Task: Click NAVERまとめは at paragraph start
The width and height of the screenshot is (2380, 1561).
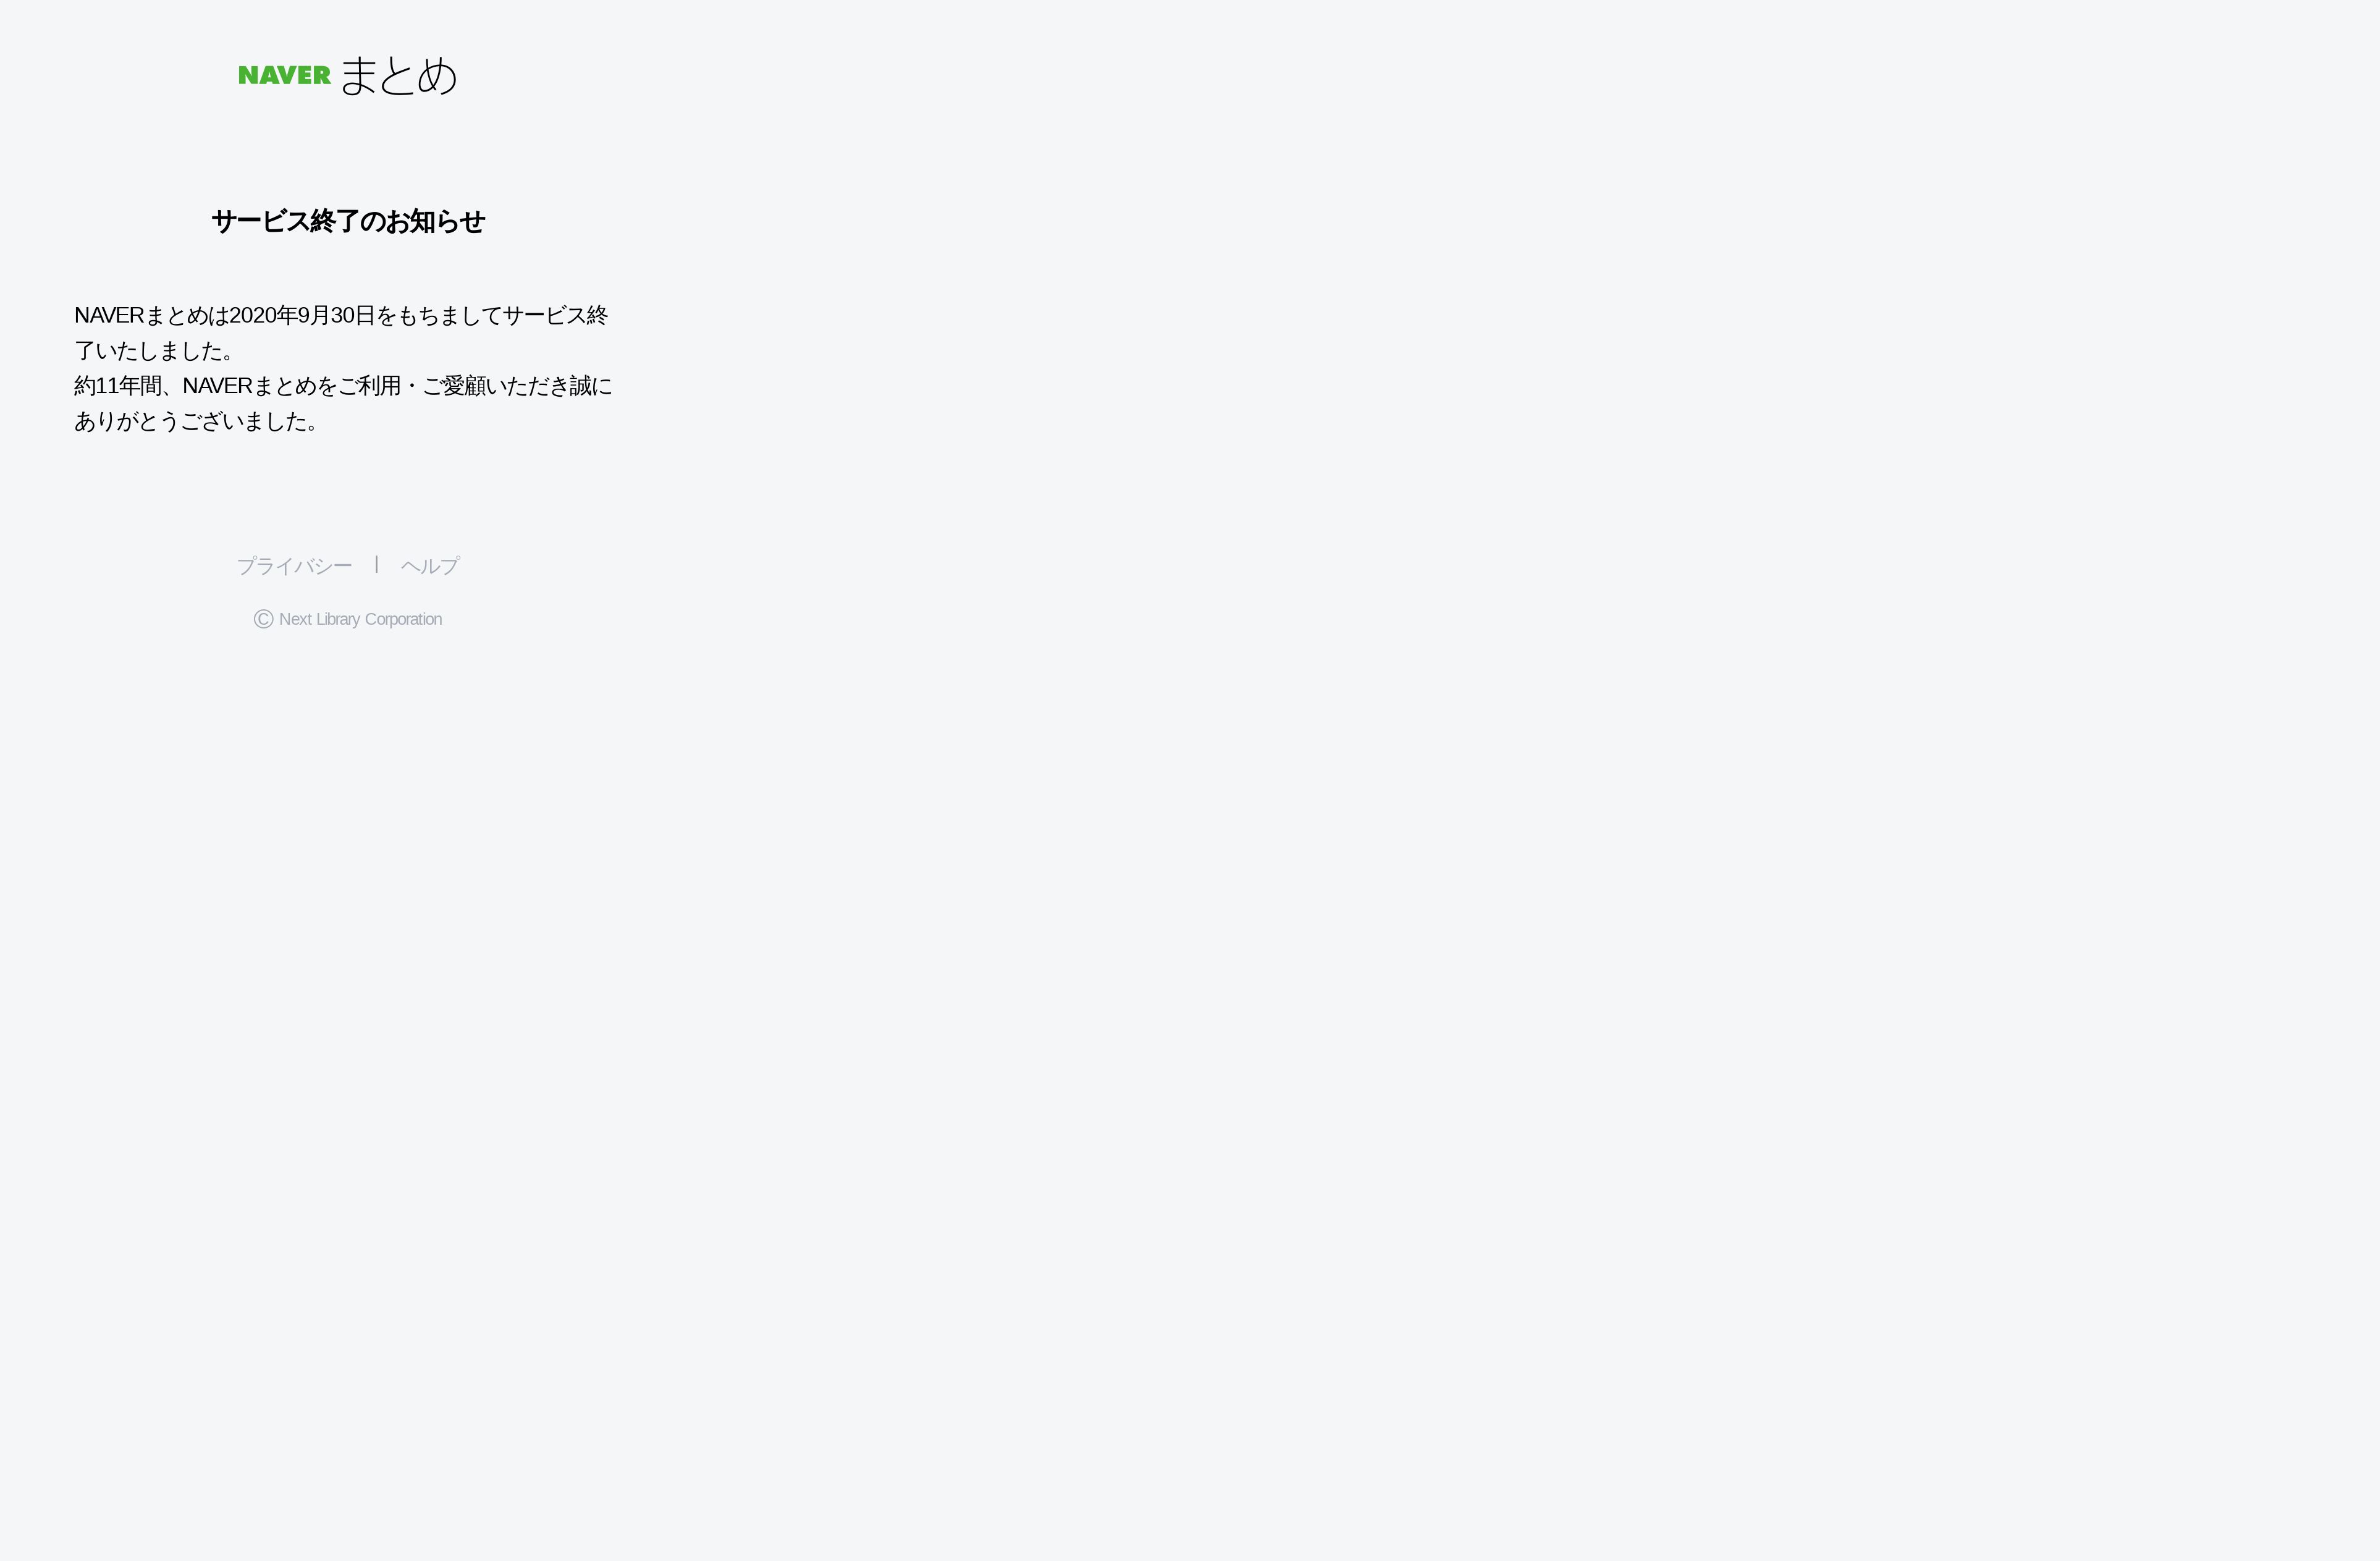Action: (x=151, y=316)
